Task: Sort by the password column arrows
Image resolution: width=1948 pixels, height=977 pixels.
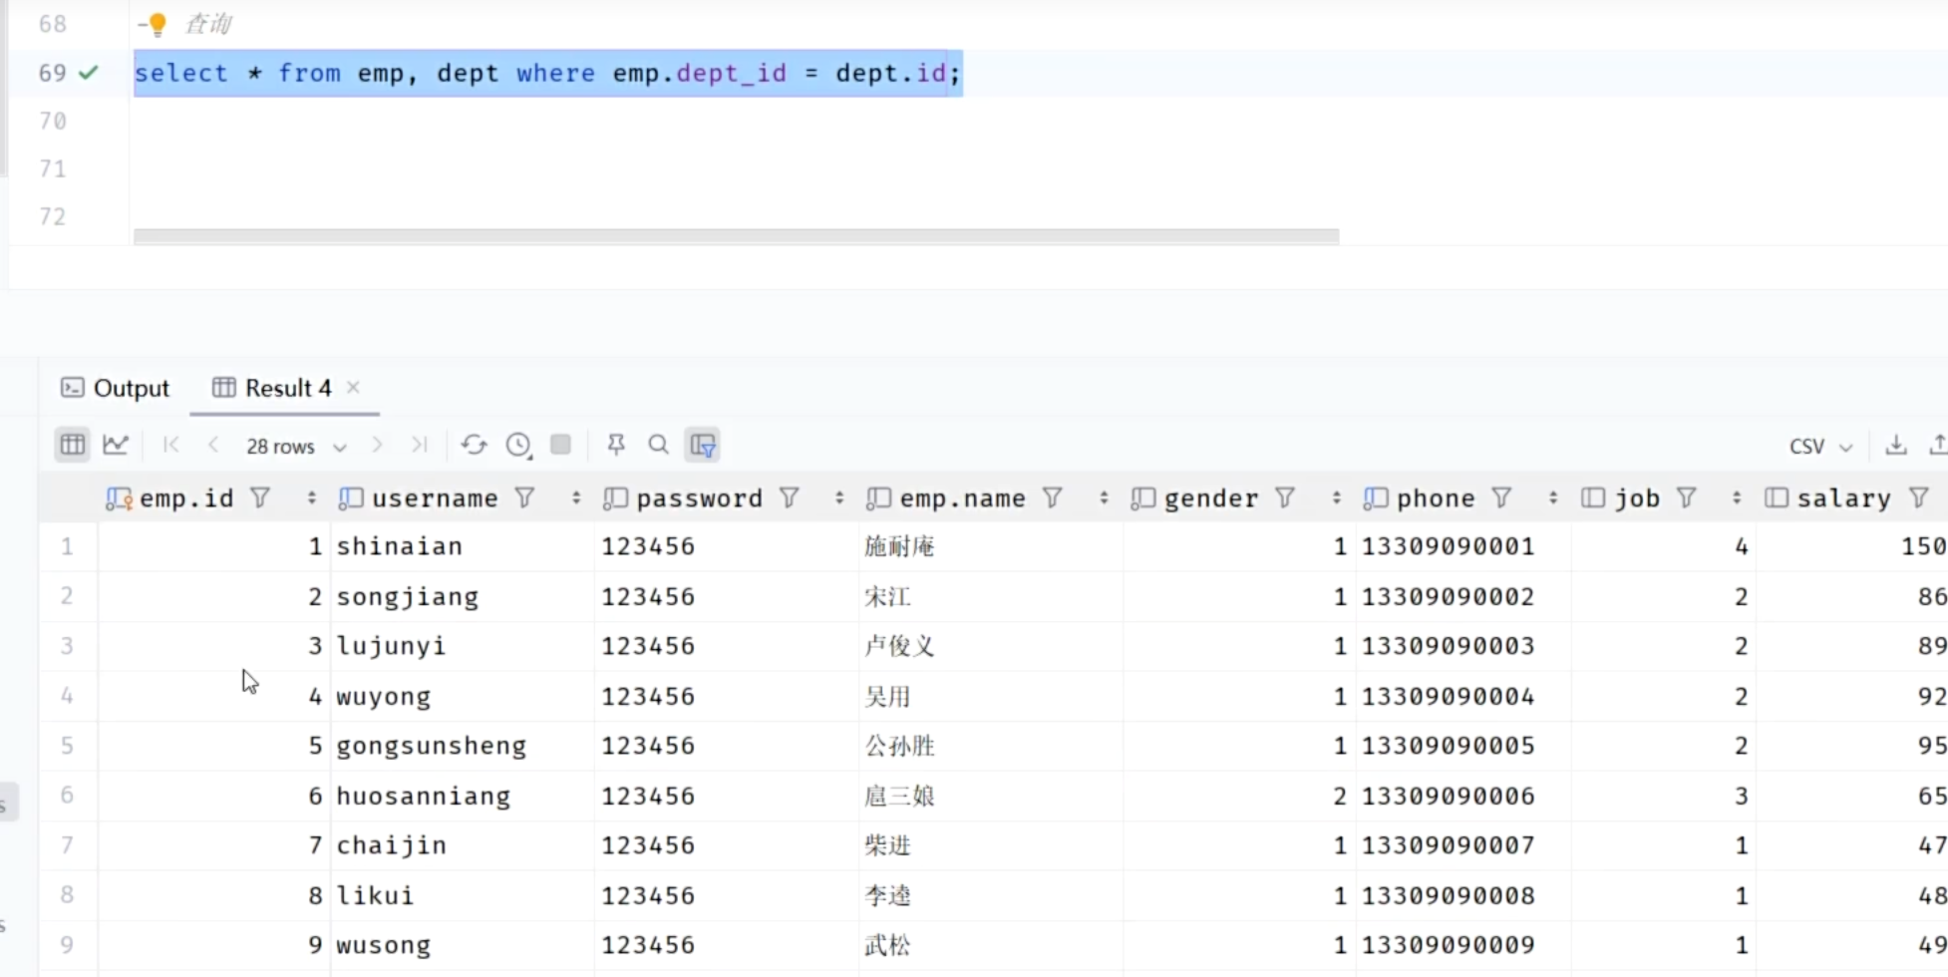Action: coord(838,497)
